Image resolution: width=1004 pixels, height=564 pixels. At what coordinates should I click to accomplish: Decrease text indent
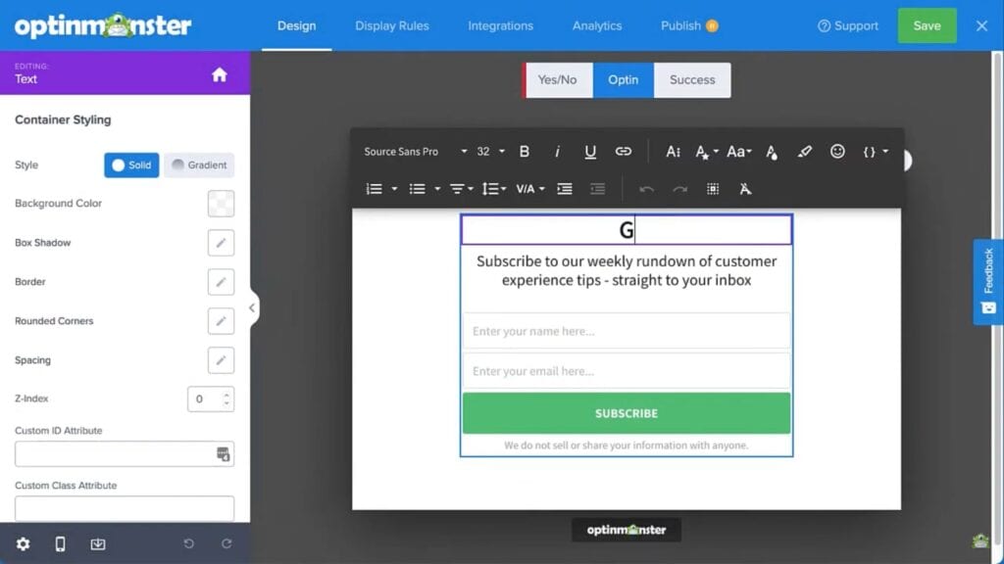pyautogui.click(x=597, y=189)
